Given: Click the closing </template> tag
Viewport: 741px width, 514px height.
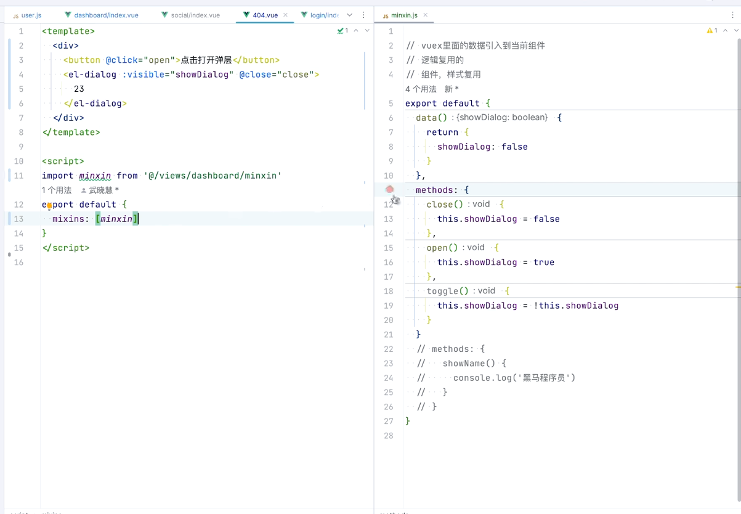Looking at the screenshot, I should (x=71, y=132).
